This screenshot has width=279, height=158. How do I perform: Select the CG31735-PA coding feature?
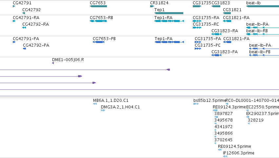[198, 42]
